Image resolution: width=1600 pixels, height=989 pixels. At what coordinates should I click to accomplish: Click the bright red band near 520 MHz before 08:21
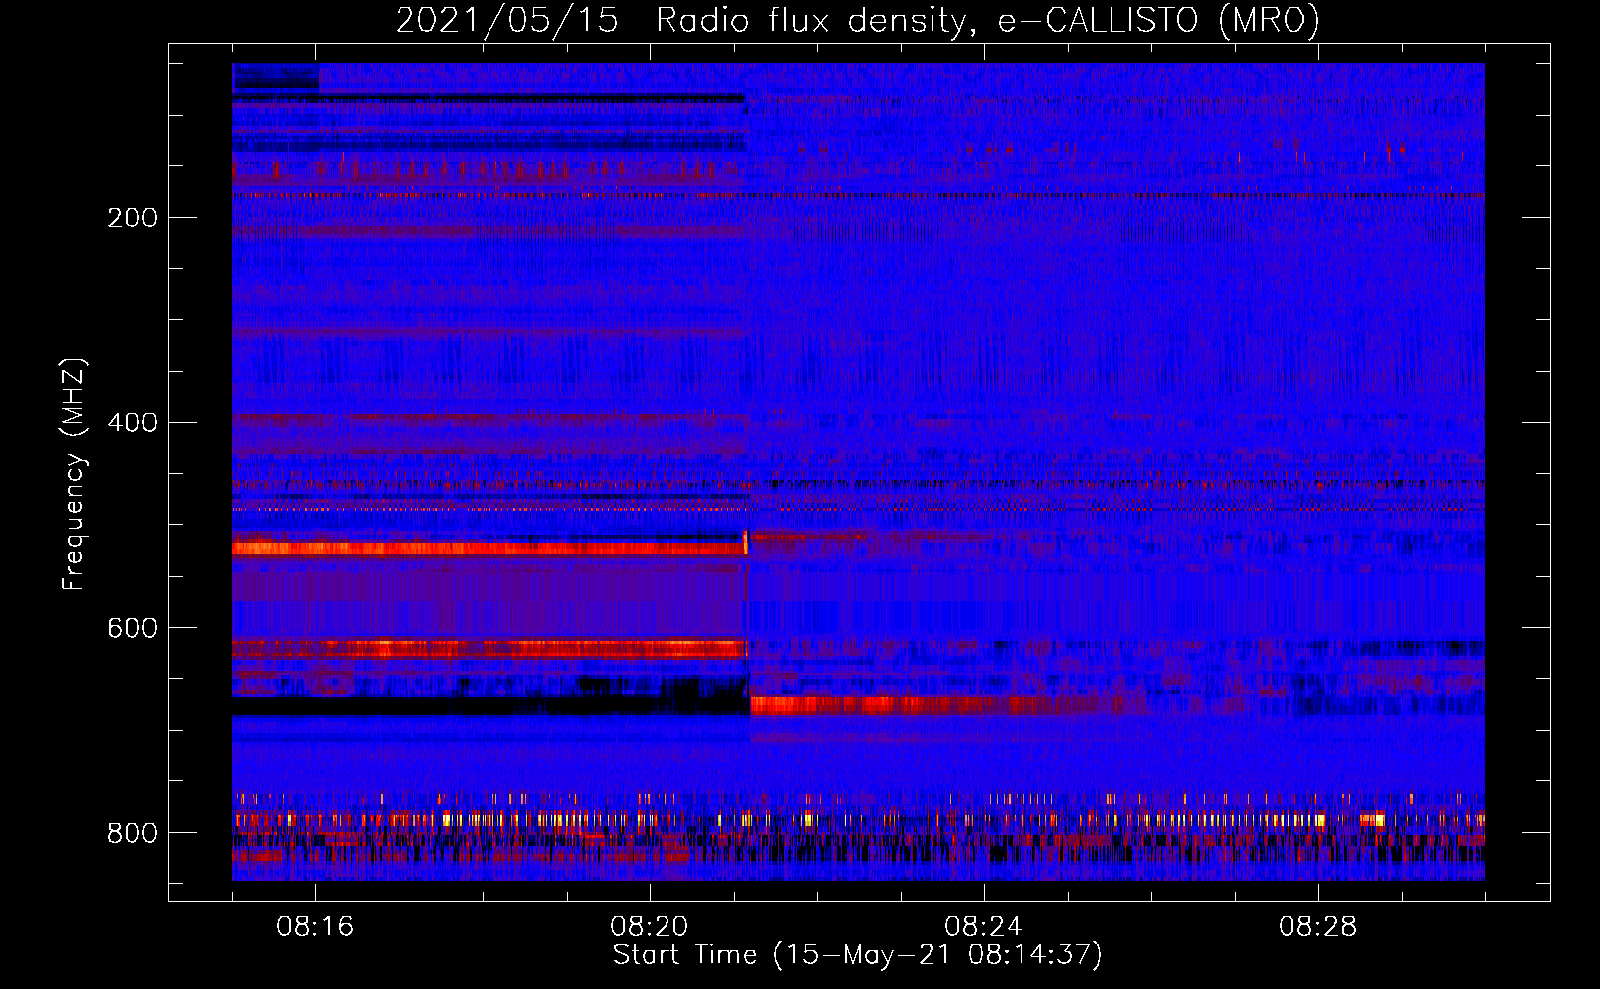tap(489, 547)
